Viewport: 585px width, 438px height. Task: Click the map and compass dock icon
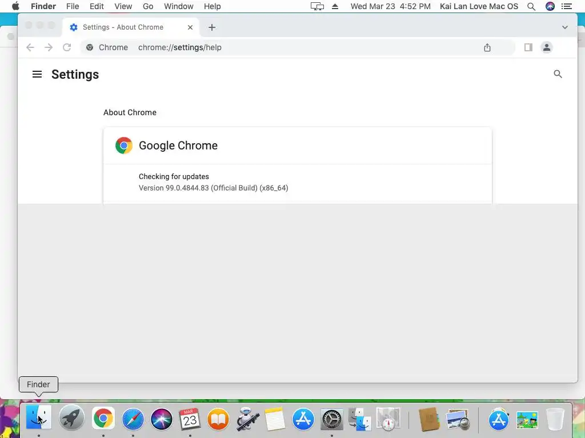click(x=388, y=419)
